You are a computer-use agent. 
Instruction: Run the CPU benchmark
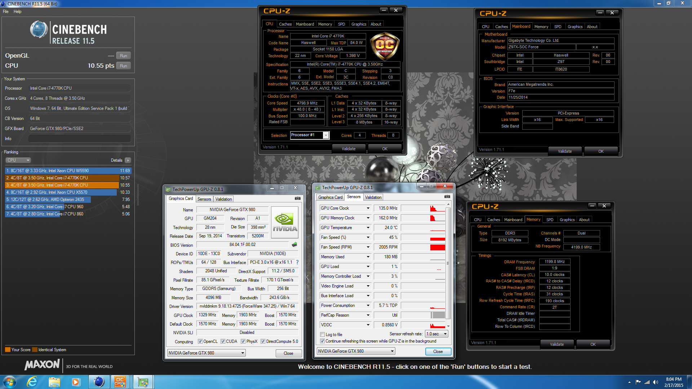(x=123, y=66)
